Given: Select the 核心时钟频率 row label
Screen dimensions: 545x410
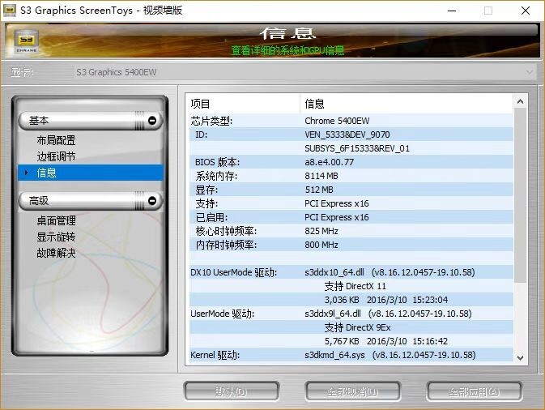Looking at the screenshot, I should tap(226, 231).
